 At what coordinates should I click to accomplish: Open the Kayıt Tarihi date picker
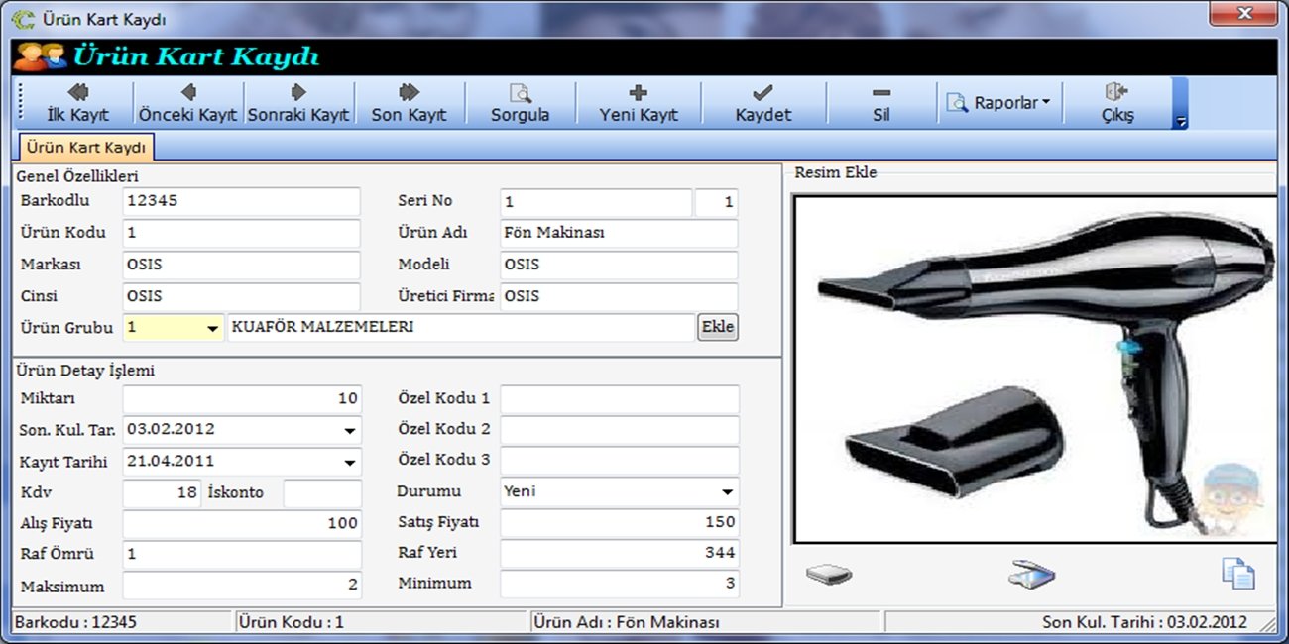click(x=350, y=462)
